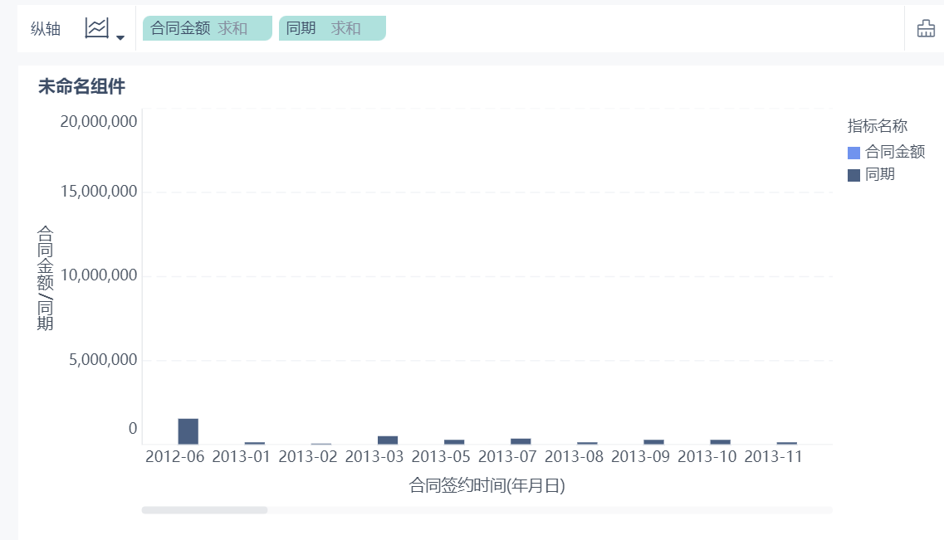Viewport: 944px width, 540px height.
Task: Click the 2013-09 x-axis label
Action: click(x=640, y=457)
